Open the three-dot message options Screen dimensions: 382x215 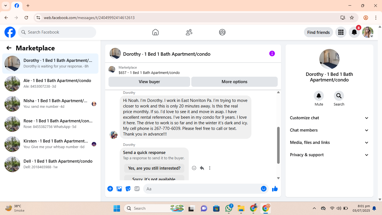[210, 168]
